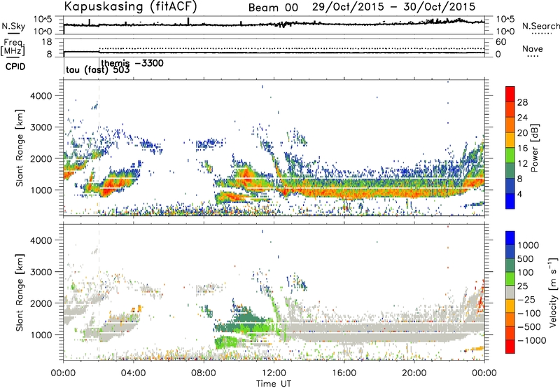Screen dimensions: 560x388
Task: Click the light green segment of power colorbar
Action: click(510, 155)
